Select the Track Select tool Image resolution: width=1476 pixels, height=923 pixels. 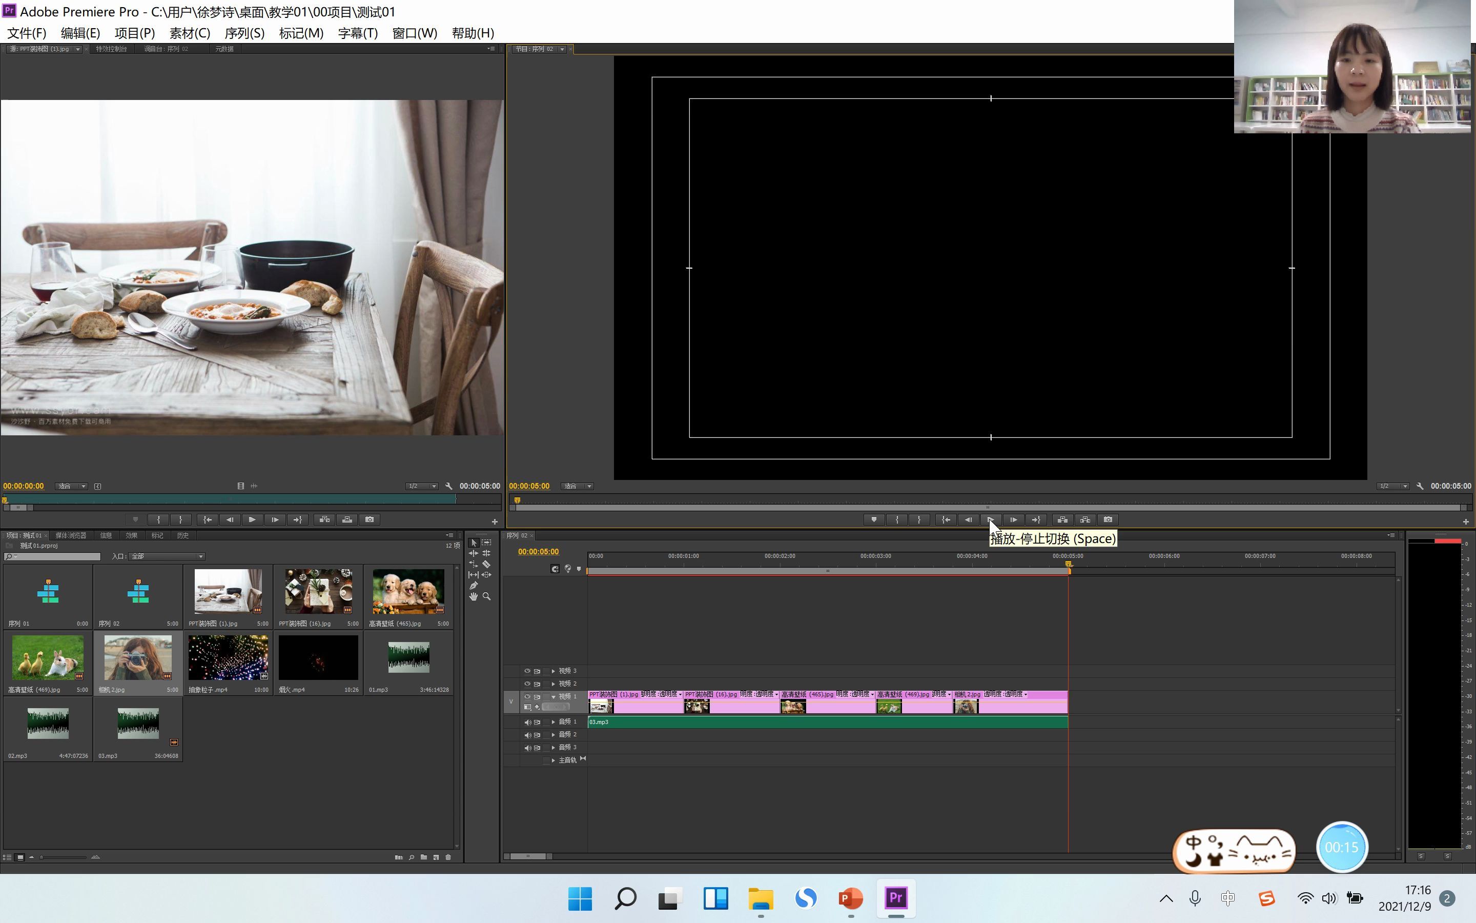pos(487,543)
